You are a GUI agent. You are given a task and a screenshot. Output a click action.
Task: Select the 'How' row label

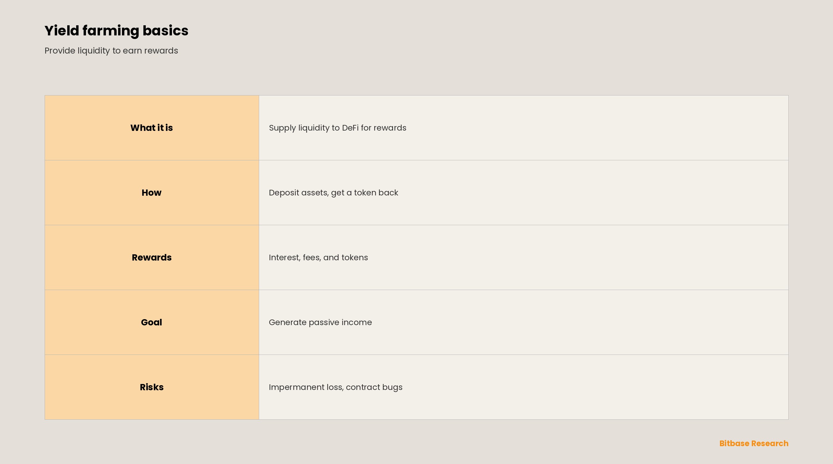(x=152, y=193)
